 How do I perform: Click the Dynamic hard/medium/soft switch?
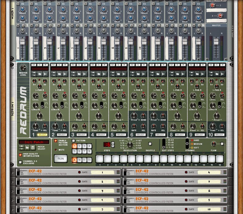[187, 144]
